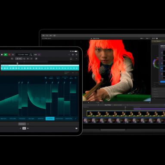Image resolution: width=165 pixels, height=165 pixels.
Task: Toggle the highlighted checkbox in the MacBook dialog
Action: click(x=162, y=68)
